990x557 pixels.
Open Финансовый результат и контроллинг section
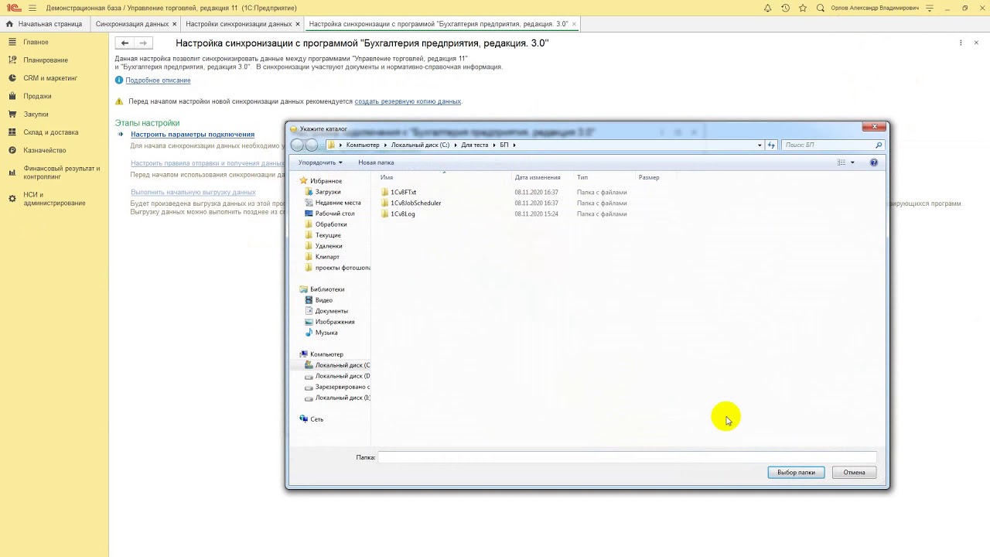62,173
